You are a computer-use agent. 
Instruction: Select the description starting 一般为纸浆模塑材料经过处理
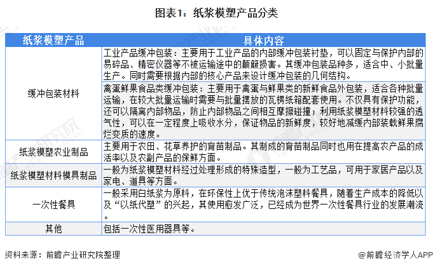[263, 175]
